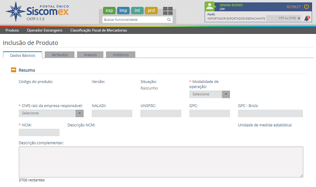This screenshot has height=187, width=316.
Task: Open the int module button
Action: [137, 11]
